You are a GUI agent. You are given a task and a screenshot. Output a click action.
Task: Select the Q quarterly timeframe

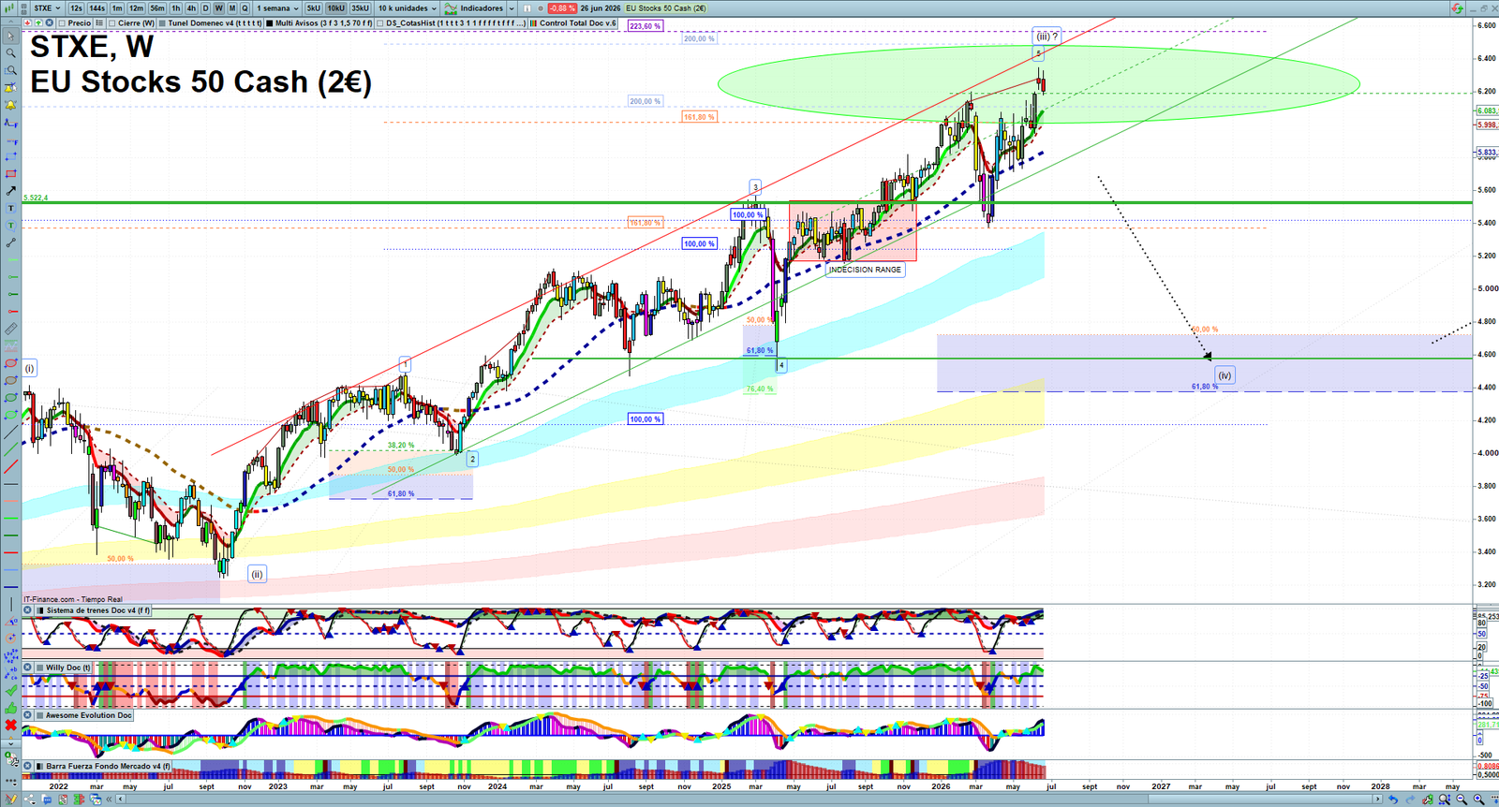pos(245,7)
